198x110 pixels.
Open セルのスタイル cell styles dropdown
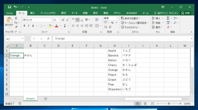tap(130, 27)
